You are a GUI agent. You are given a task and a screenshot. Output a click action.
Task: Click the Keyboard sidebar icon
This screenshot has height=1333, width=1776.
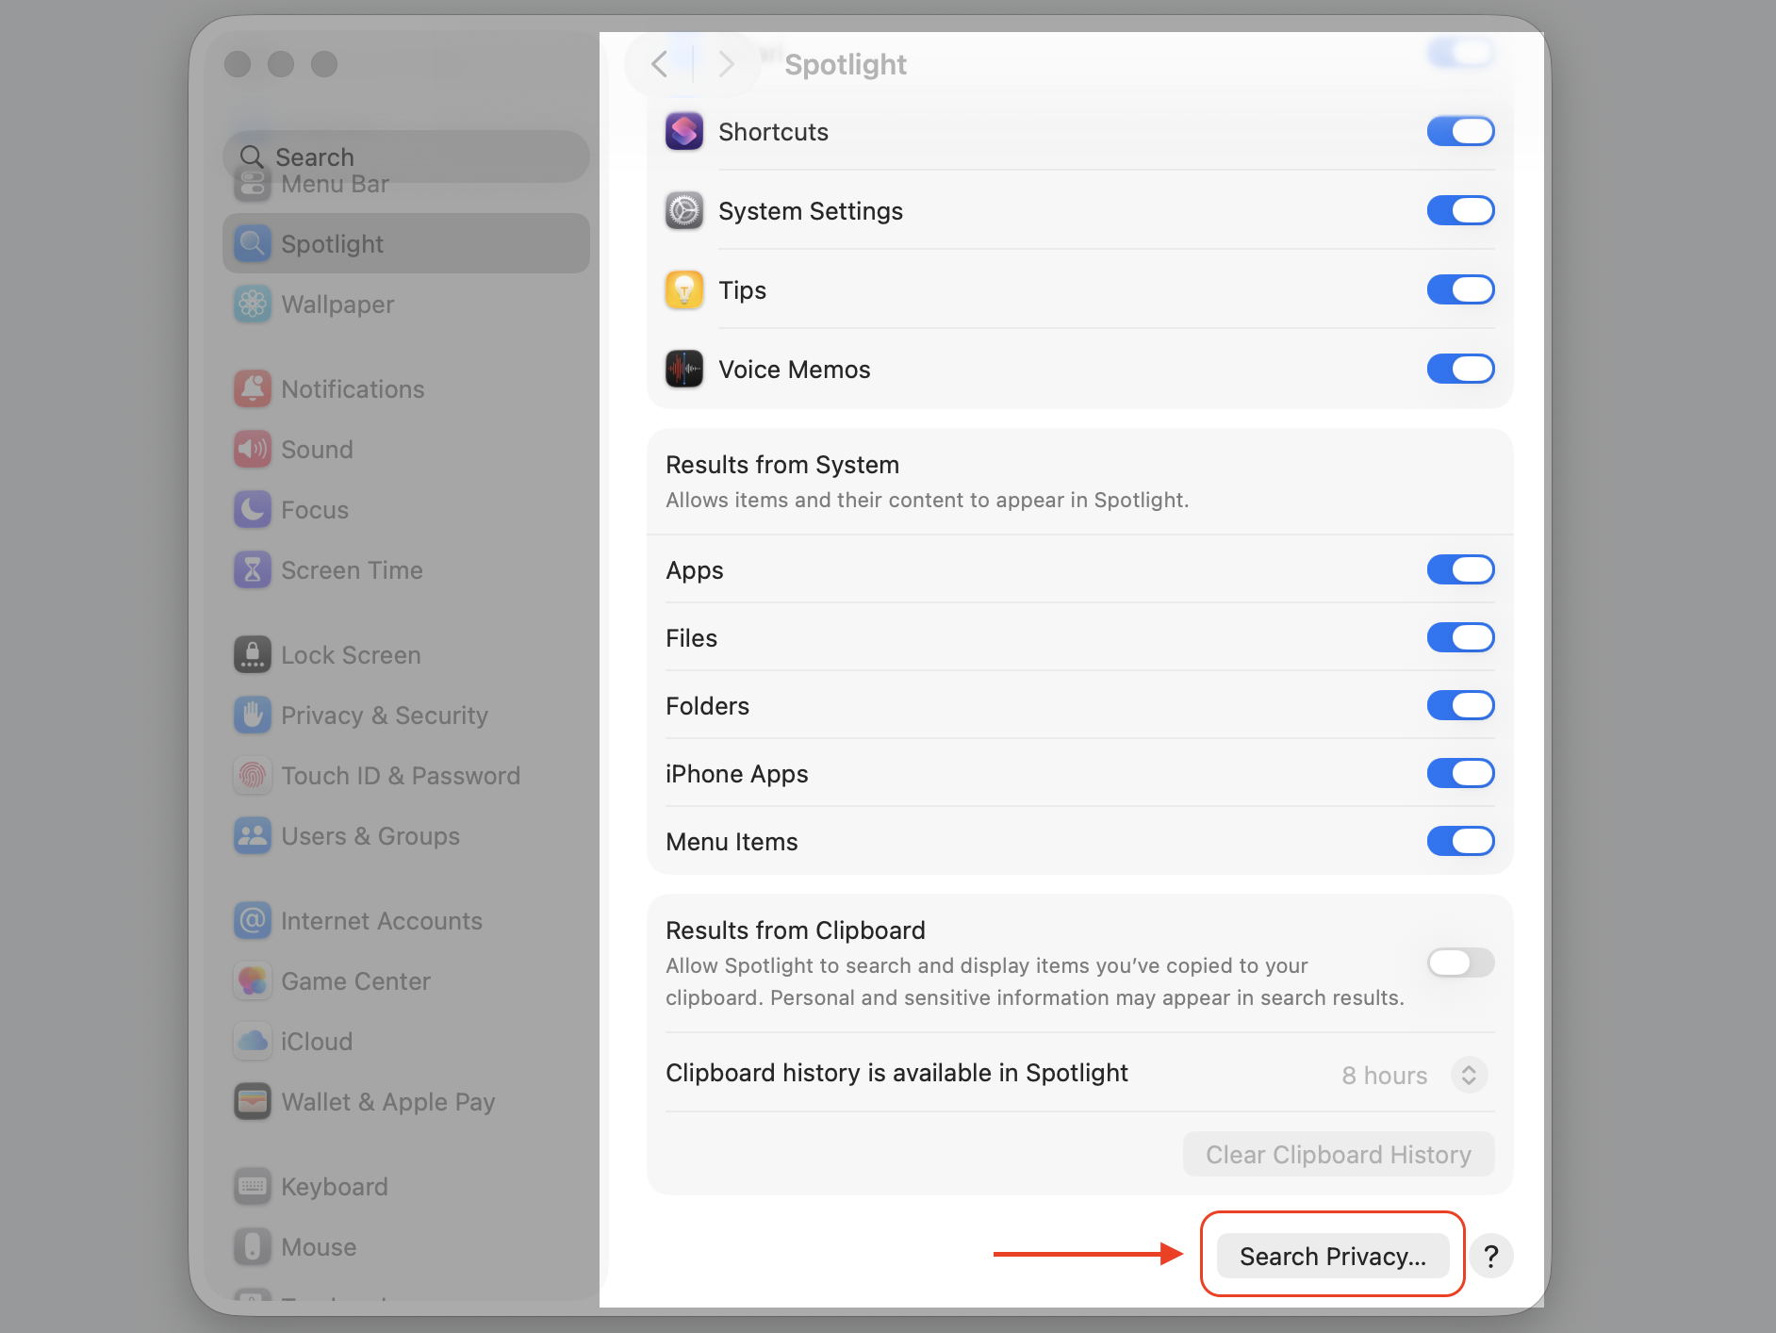tap(253, 1186)
